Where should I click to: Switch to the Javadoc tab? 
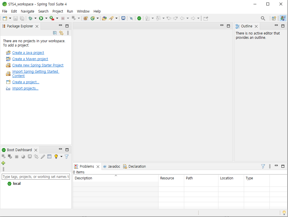pos(112,167)
